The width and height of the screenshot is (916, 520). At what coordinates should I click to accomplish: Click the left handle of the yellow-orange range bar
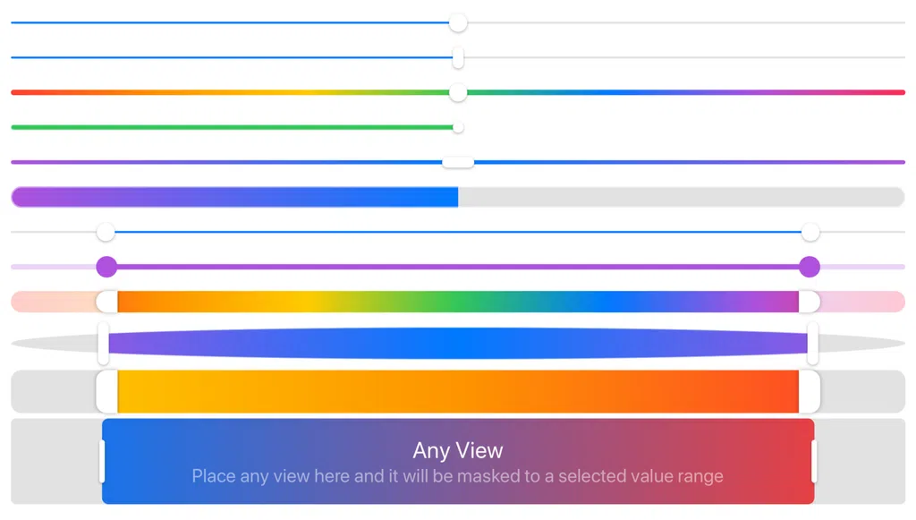point(107,391)
